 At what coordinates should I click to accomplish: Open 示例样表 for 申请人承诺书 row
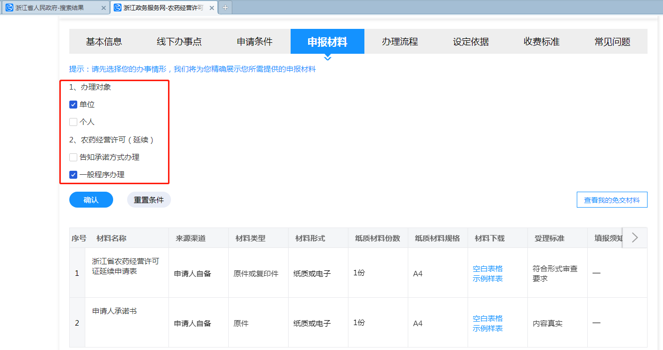pos(488,329)
